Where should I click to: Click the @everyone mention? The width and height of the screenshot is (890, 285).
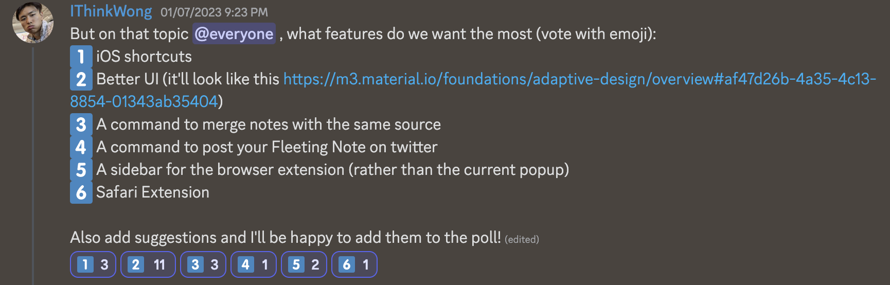(234, 34)
